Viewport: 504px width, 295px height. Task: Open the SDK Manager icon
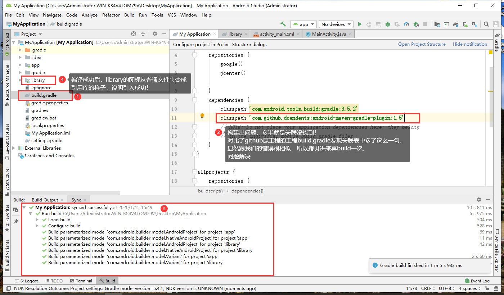pos(474,24)
